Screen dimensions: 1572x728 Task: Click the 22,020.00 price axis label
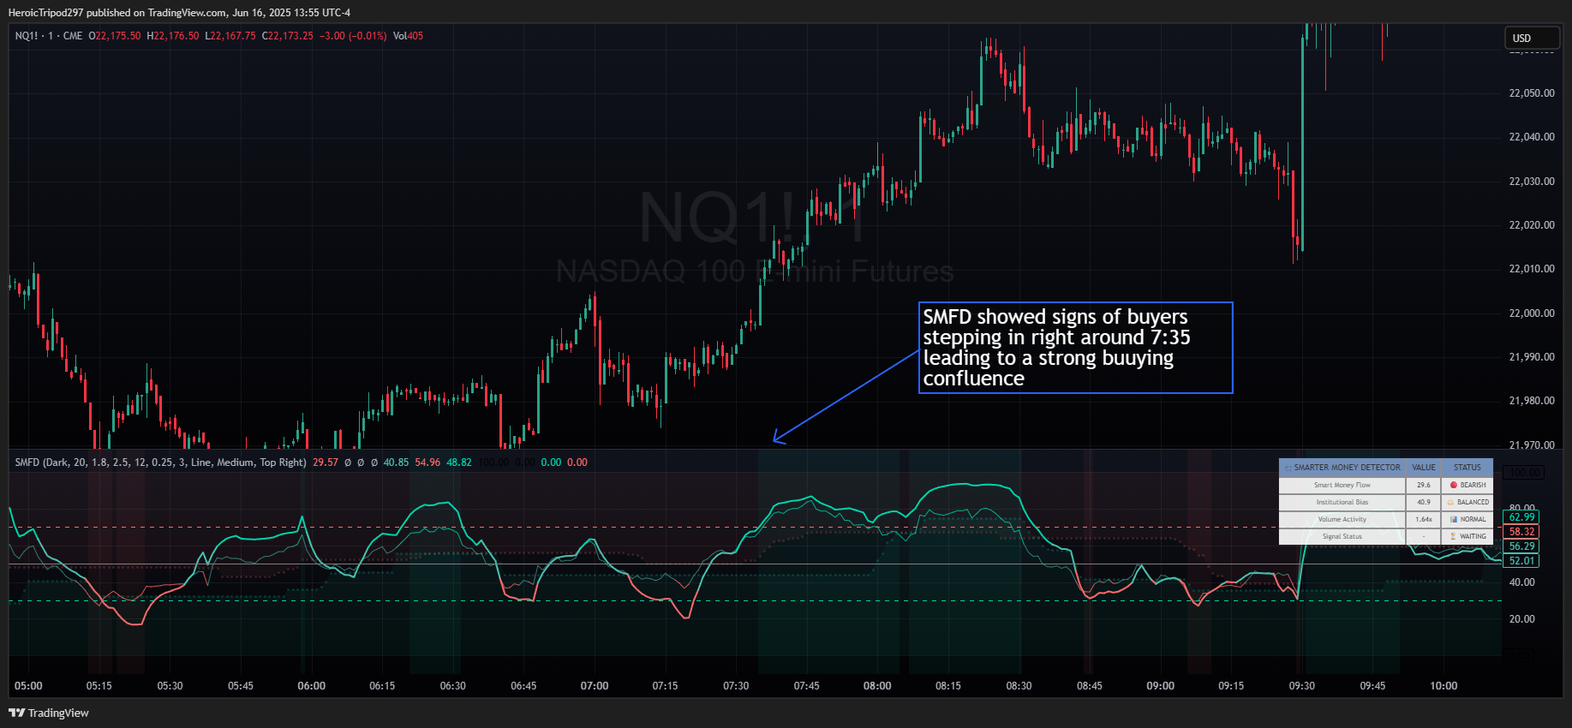(x=1532, y=225)
